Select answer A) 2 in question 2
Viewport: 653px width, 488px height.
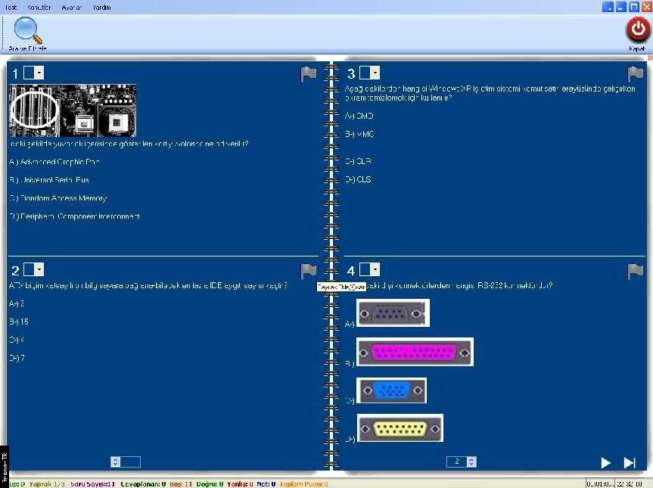tap(17, 303)
